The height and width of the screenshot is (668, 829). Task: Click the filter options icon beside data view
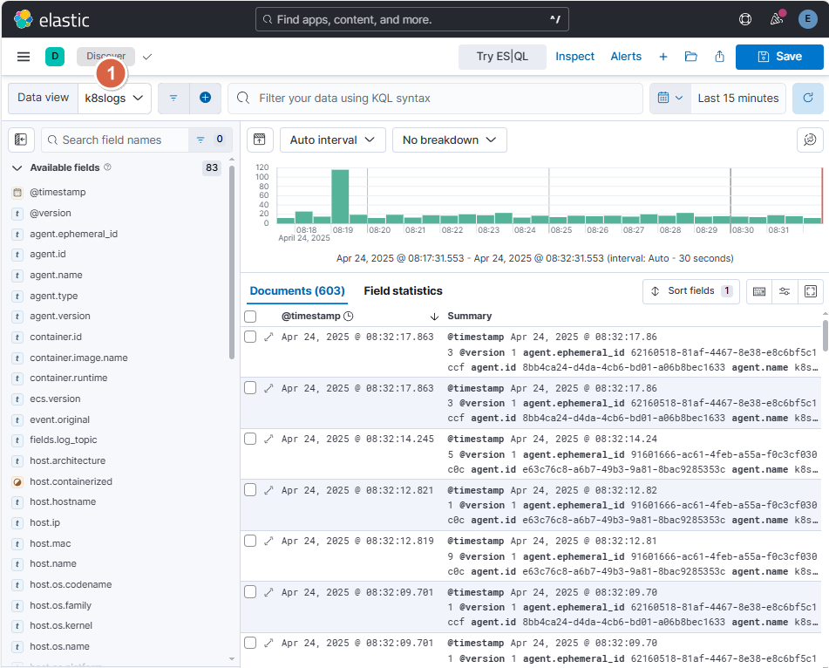(173, 98)
